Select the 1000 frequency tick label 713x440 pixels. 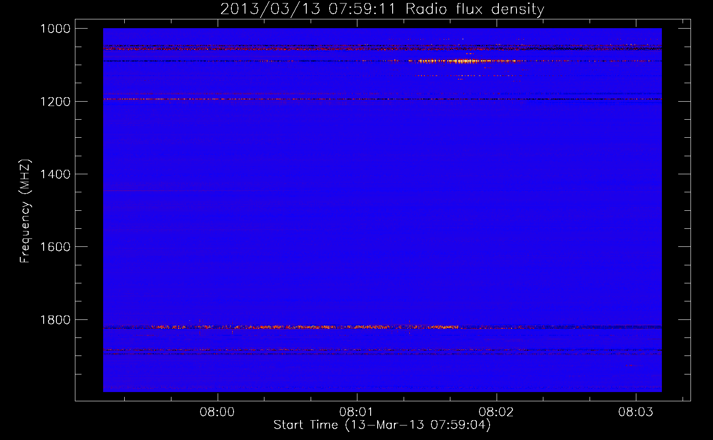click(55, 29)
